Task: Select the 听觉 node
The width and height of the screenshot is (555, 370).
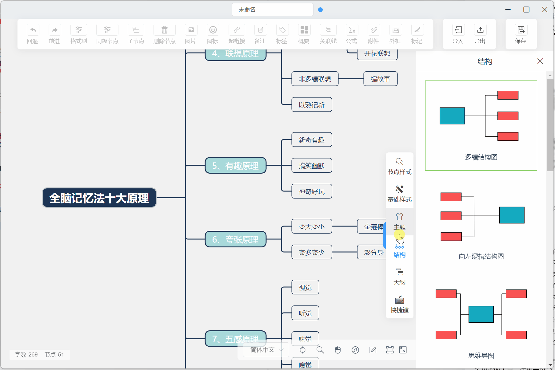Action: point(305,313)
